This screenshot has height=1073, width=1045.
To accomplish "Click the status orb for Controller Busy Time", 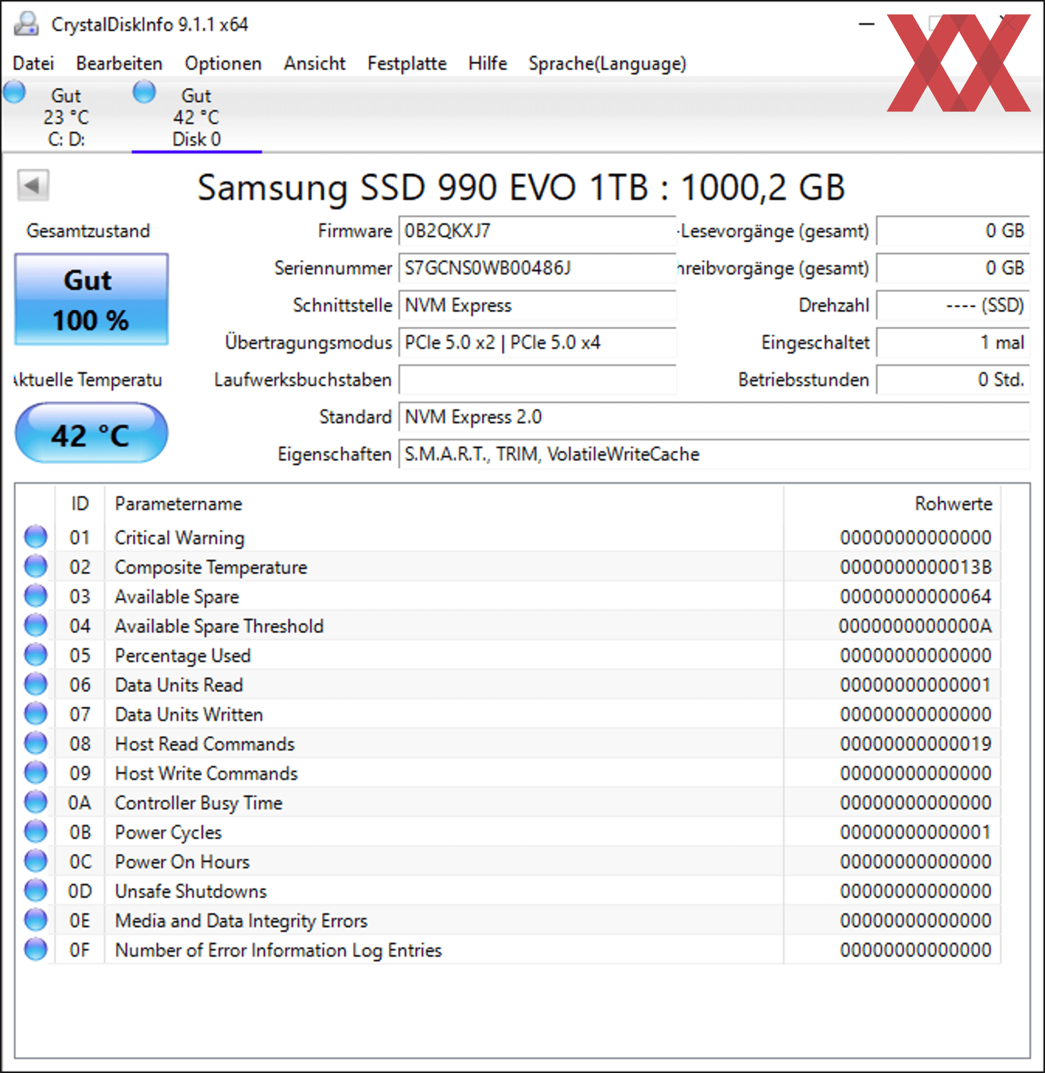I will click(x=36, y=802).
